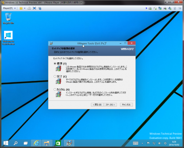
Task: Click the network tray icon
Action: 154,143
